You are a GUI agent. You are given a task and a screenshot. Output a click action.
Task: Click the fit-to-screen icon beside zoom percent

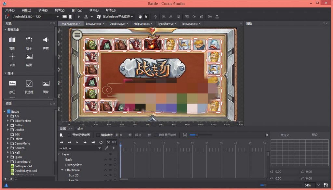tap(326, 185)
